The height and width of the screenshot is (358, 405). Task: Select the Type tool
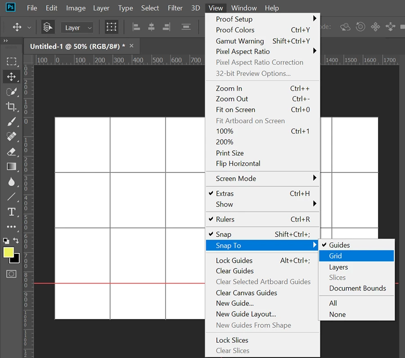(11, 212)
